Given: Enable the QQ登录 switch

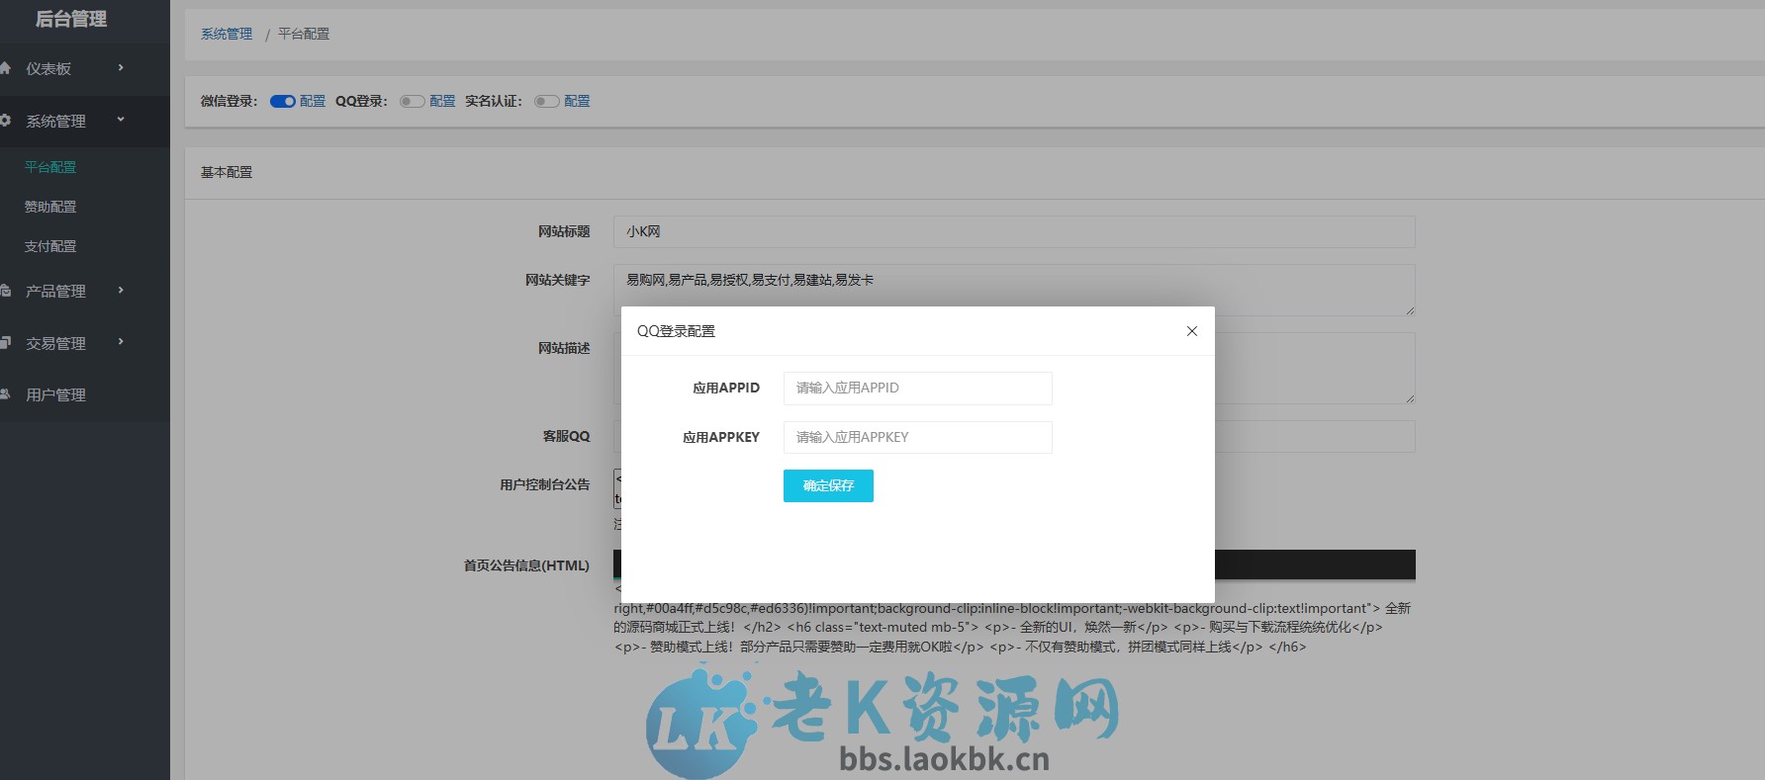Looking at the screenshot, I should coord(413,101).
